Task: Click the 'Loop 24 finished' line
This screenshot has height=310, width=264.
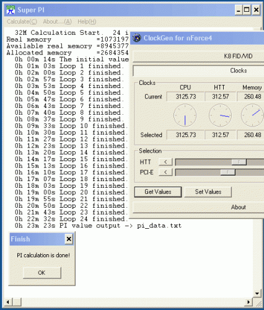Action: [71, 219]
